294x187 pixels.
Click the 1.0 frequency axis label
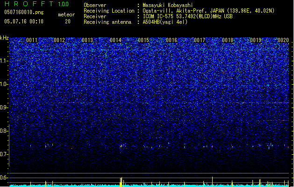coord(4,85)
